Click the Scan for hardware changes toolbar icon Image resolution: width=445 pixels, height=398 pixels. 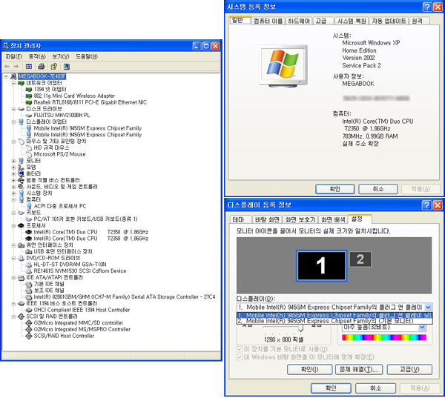tap(67, 67)
